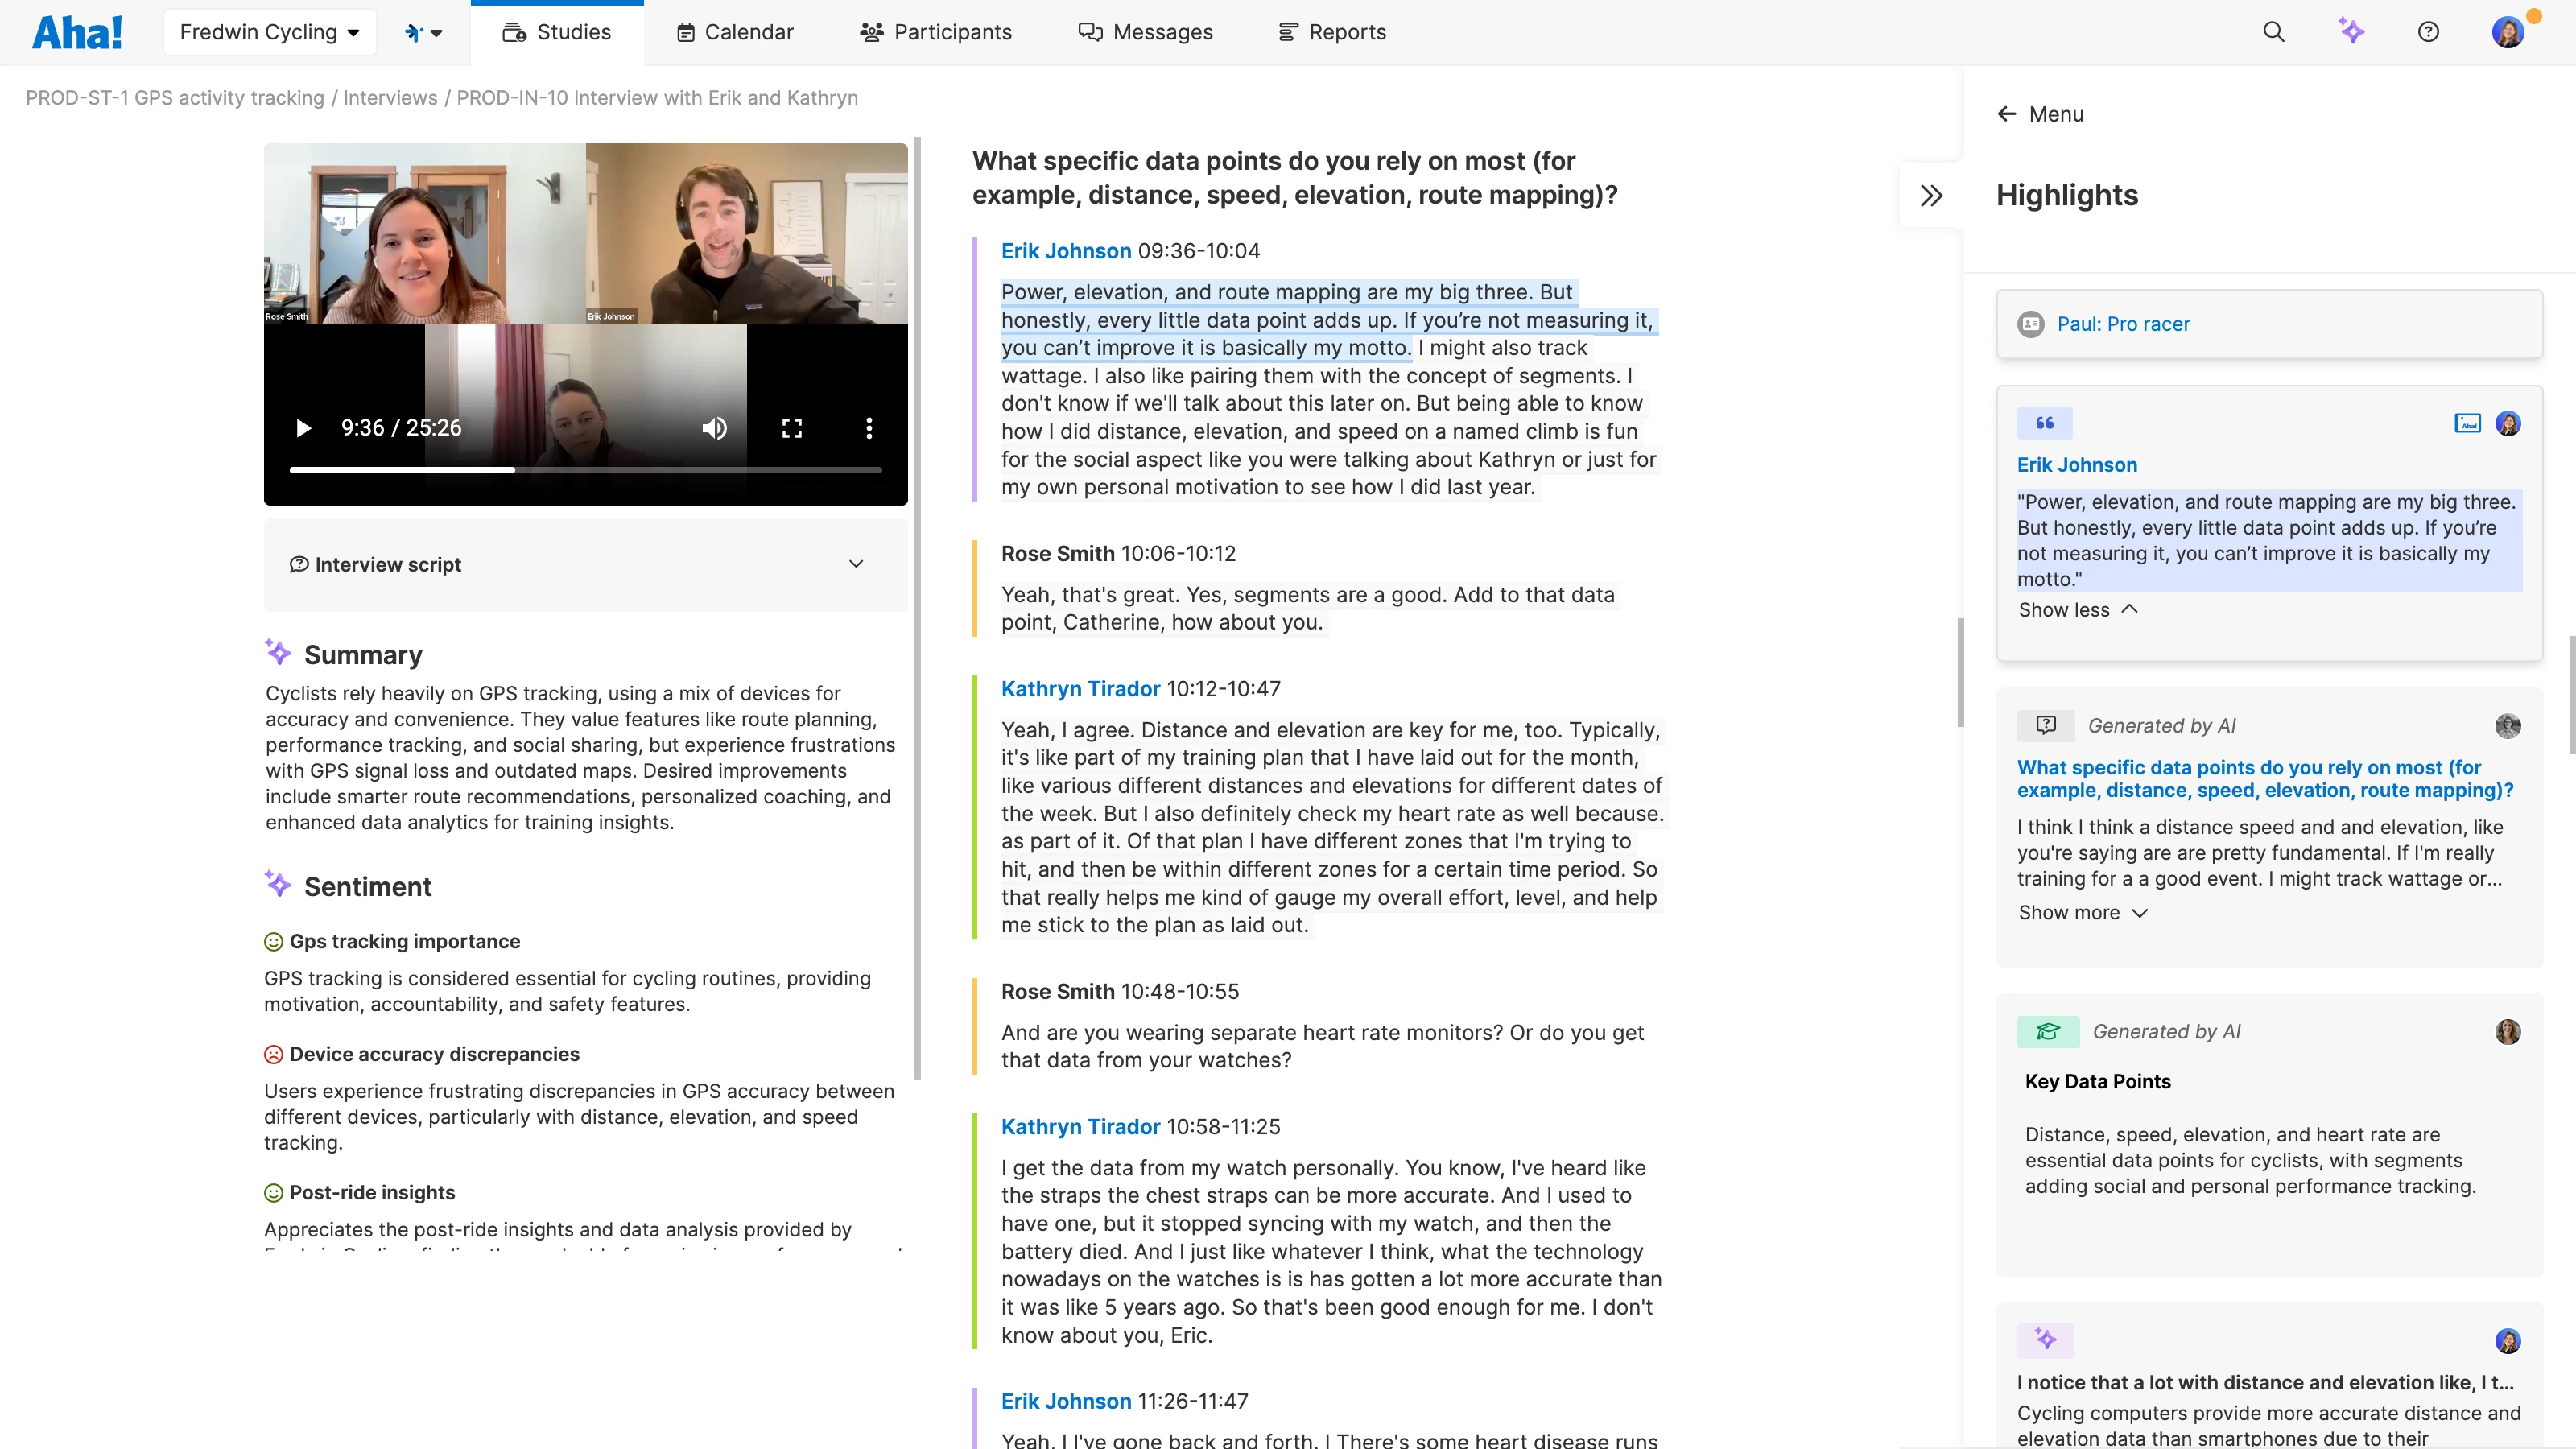Collapse the Highlights side panel

1931,195
